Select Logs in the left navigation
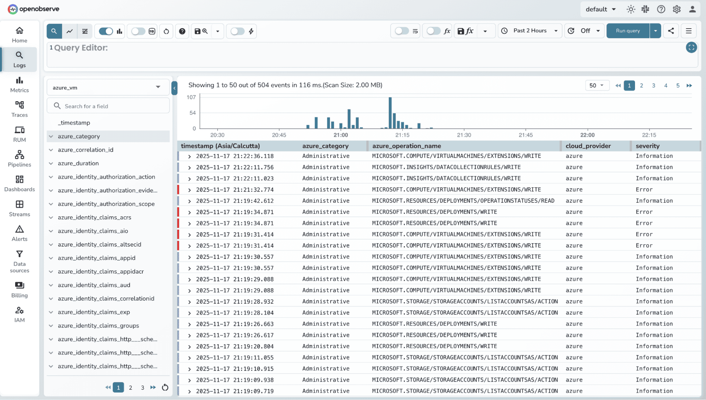The image size is (706, 400). 19,59
